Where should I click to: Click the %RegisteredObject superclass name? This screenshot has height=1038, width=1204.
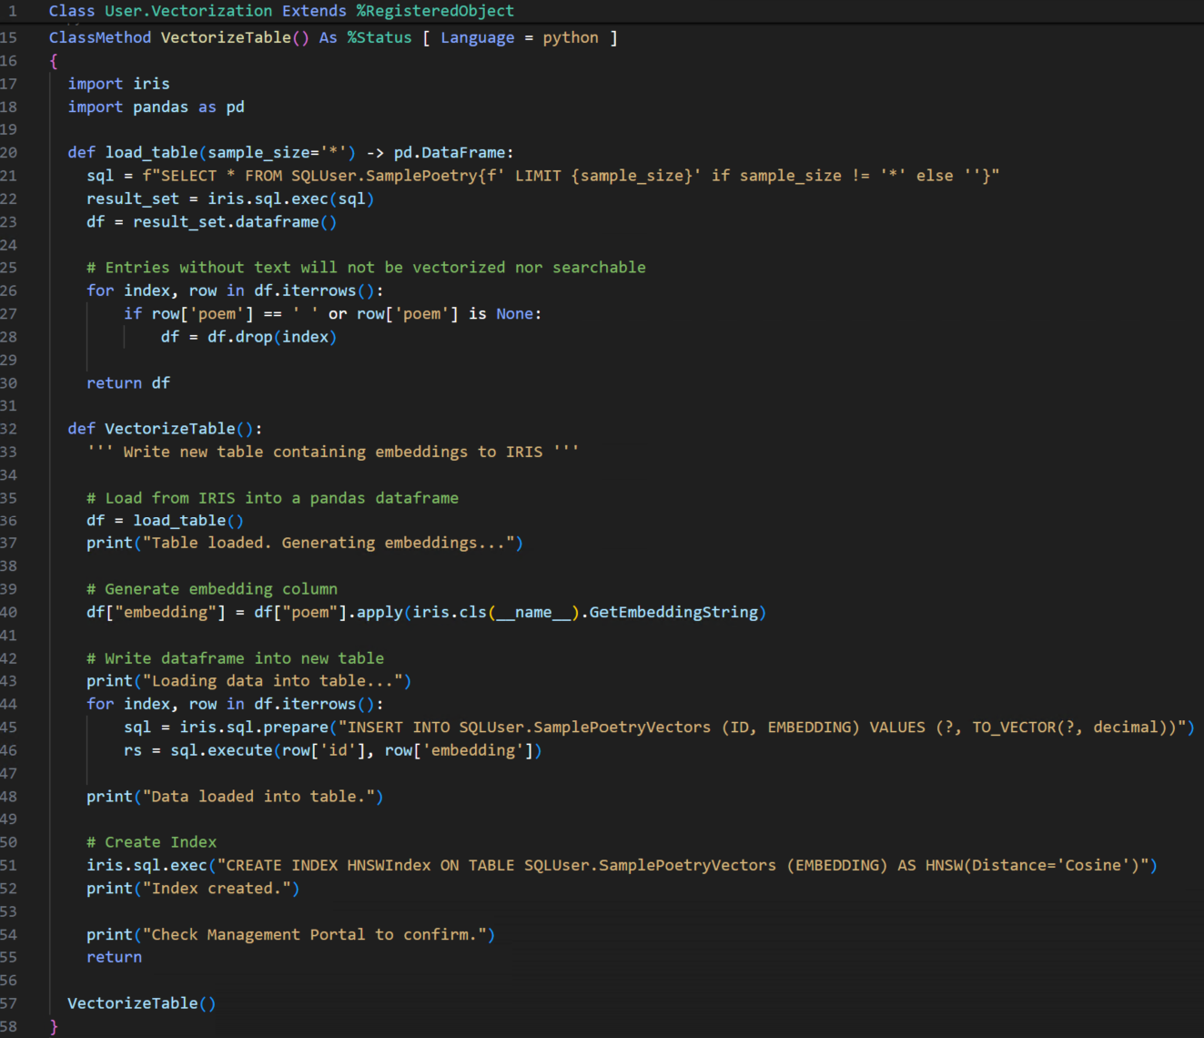(x=435, y=11)
